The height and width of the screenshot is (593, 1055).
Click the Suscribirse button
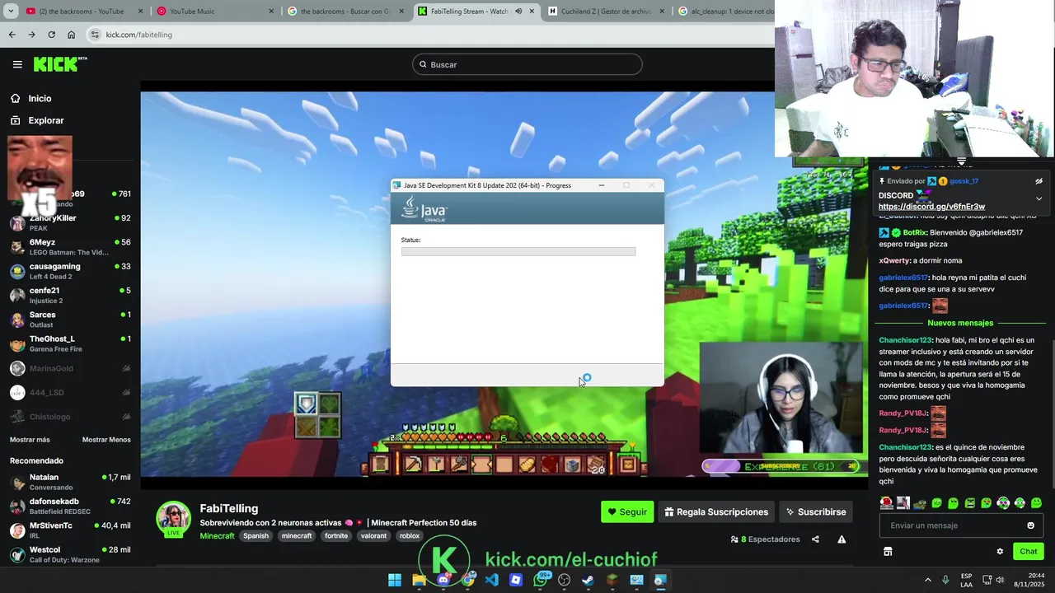(x=816, y=511)
